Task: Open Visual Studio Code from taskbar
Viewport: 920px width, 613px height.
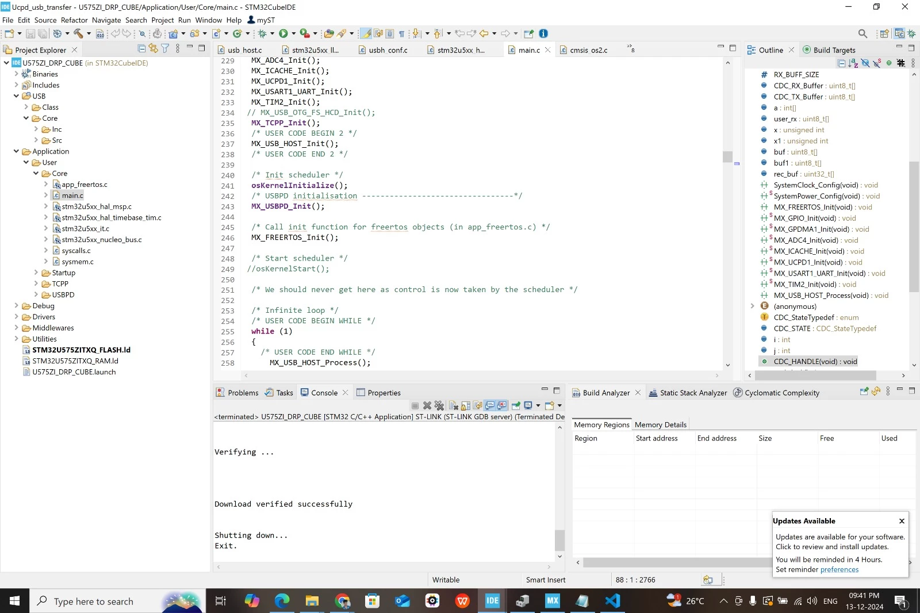Action: tap(612, 601)
